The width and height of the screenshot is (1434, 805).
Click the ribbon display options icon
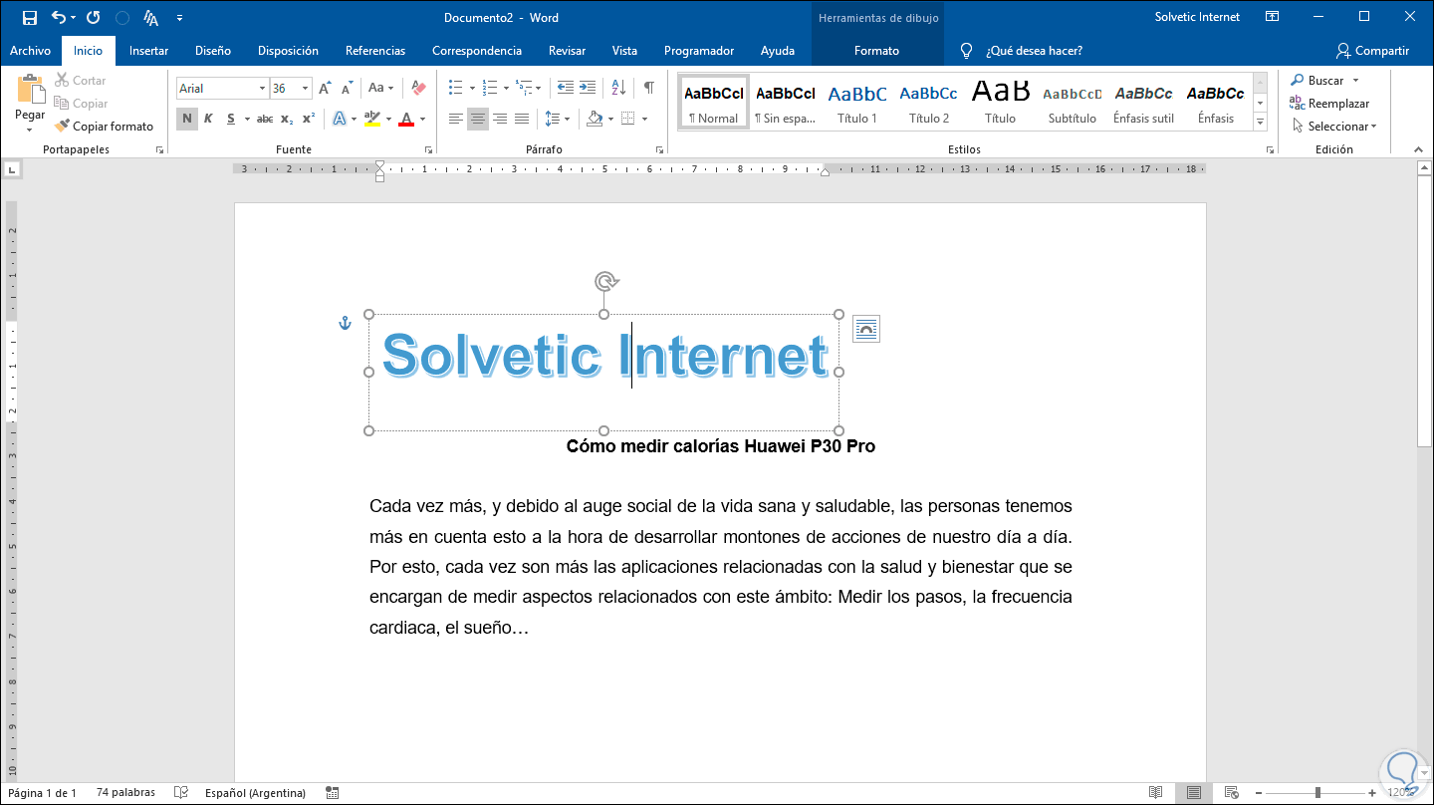(x=1272, y=17)
